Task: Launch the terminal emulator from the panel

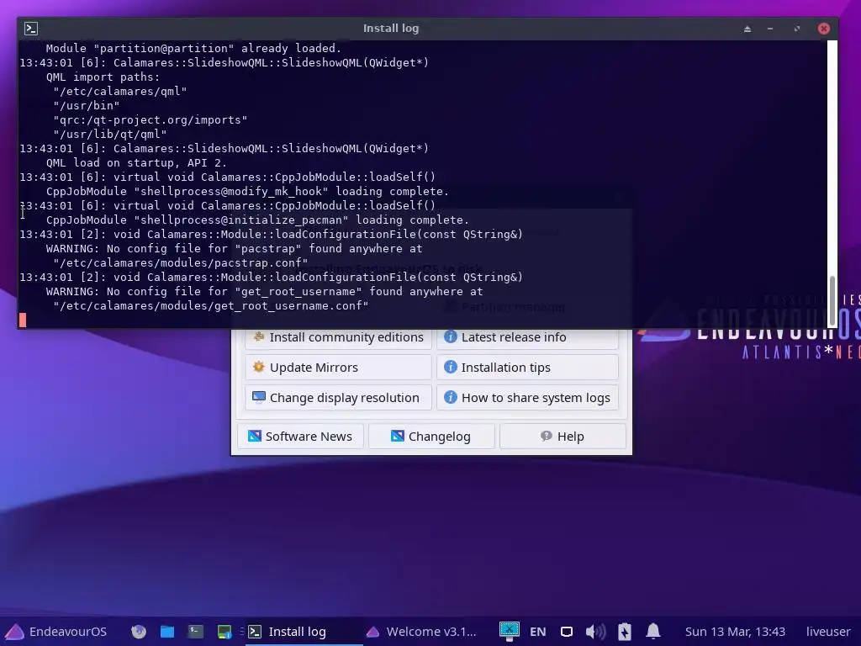Action: pos(195,632)
